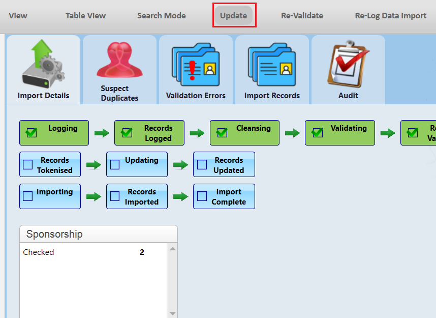Click green arrow after Logging step
Image resolution: width=436 pixels, height=318 pixels.
102,133
